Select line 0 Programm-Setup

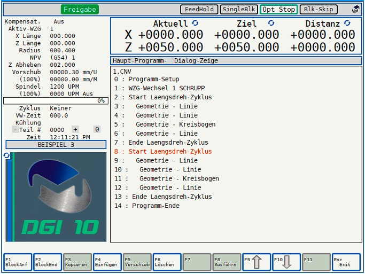pyautogui.click(x=146, y=79)
